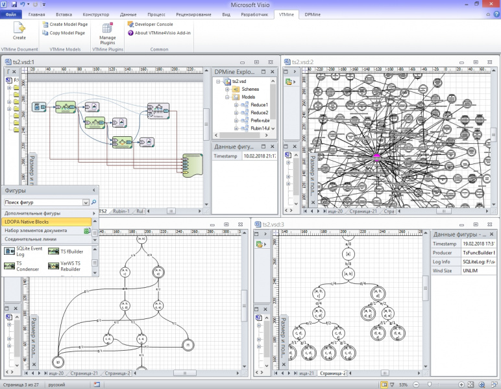Expand the Schemes tree node
The height and width of the screenshot is (389, 501).
tap(227, 89)
